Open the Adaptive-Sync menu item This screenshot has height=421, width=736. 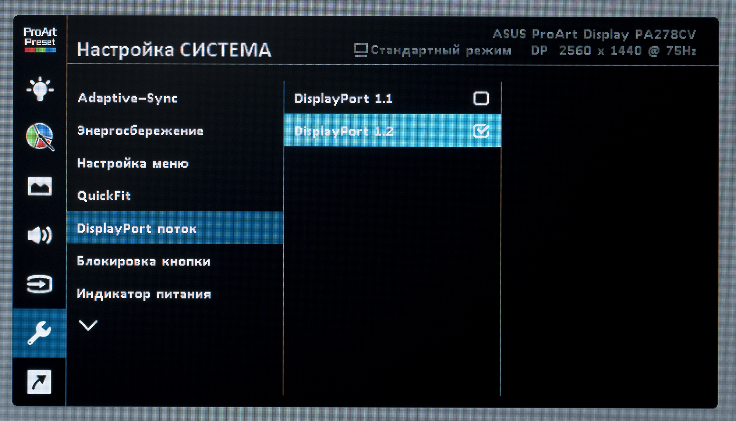tap(127, 98)
